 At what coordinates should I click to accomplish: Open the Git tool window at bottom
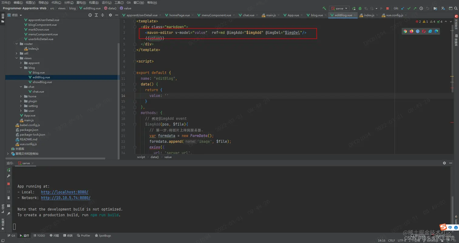point(11,235)
